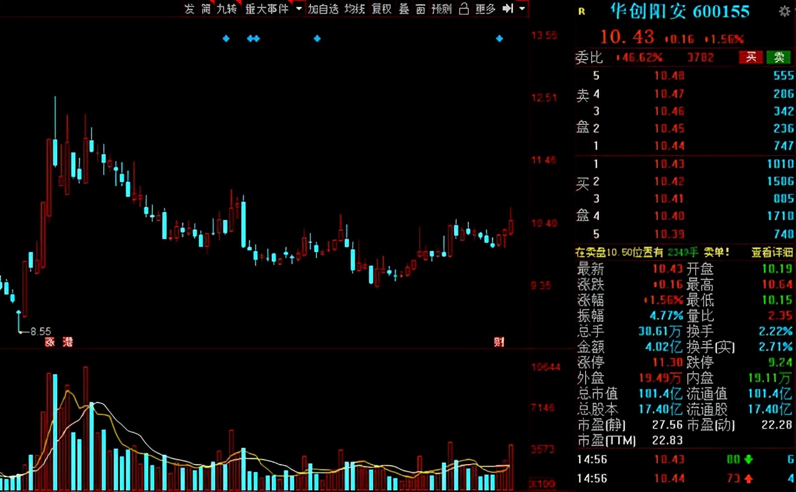Image resolution: width=796 pixels, height=492 pixels.
Task: Open the settings gear beside stock name
Action: coord(784,11)
